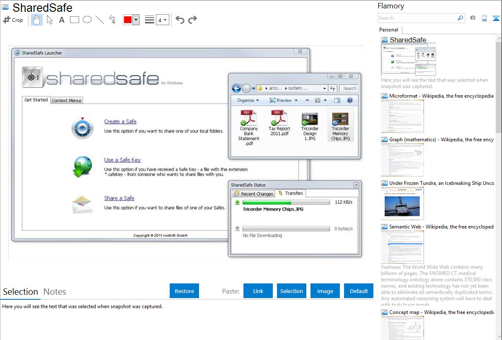Click the search magnifier icon
This screenshot has height=340, width=502.
[461, 18]
